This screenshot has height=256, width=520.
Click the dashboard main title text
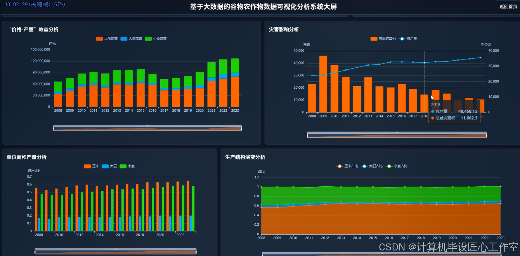tap(263, 7)
